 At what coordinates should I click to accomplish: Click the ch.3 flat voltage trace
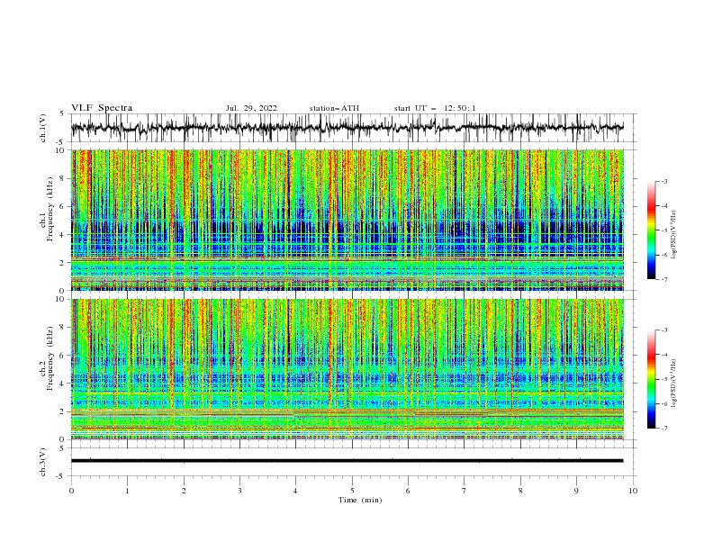pos(347,461)
